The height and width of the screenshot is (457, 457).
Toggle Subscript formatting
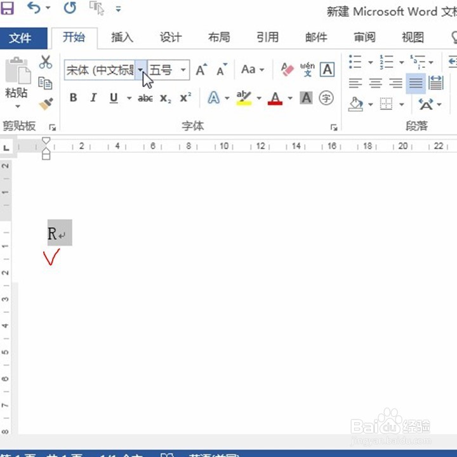pos(166,98)
